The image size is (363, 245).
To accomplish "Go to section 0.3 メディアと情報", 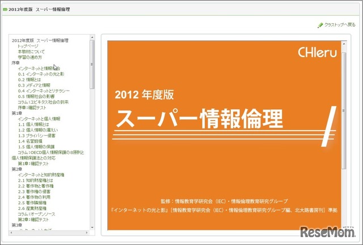I will pyautogui.click(x=37, y=85).
